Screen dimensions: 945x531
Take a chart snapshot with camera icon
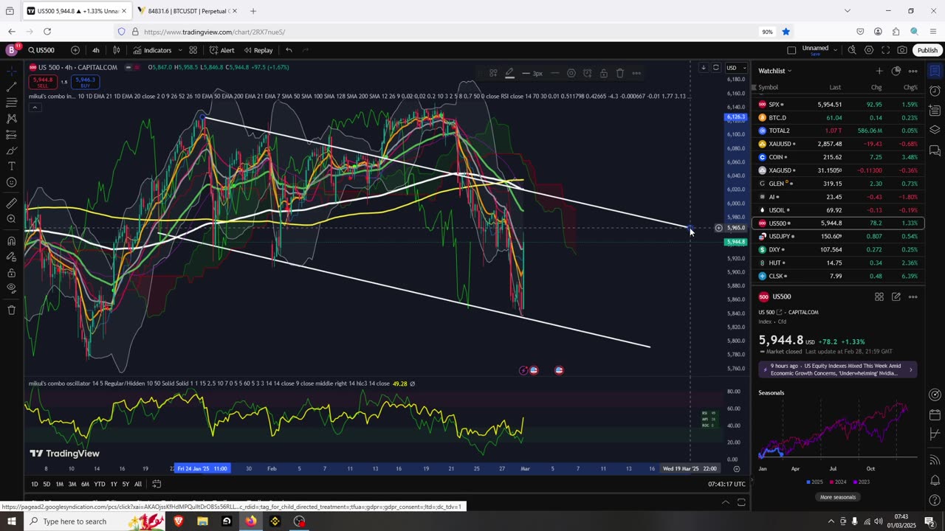[x=902, y=50]
